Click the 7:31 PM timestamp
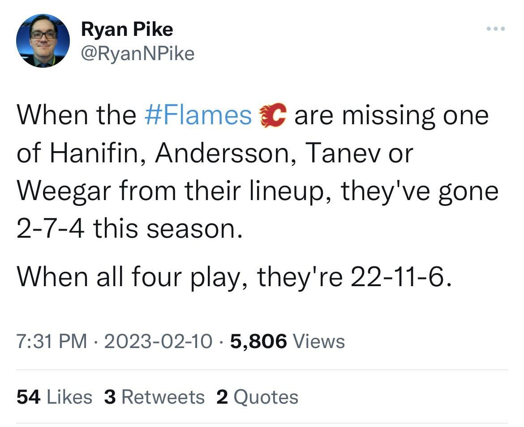 point(52,341)
